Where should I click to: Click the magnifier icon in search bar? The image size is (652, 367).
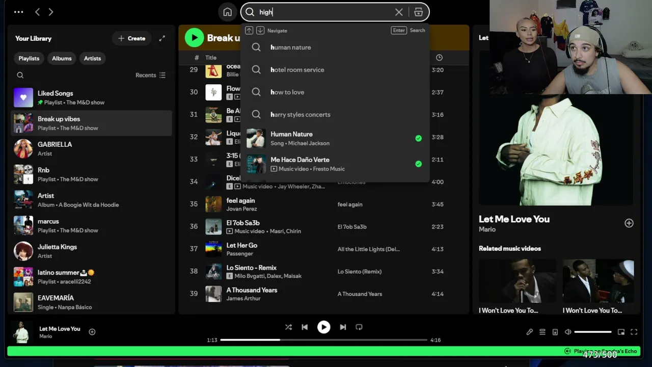click(250, 12)
